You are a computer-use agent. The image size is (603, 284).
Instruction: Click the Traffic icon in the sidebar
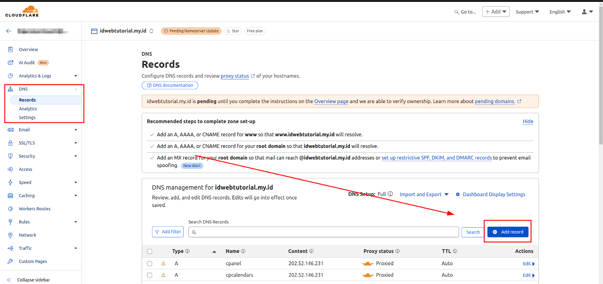tap(11, 248)
